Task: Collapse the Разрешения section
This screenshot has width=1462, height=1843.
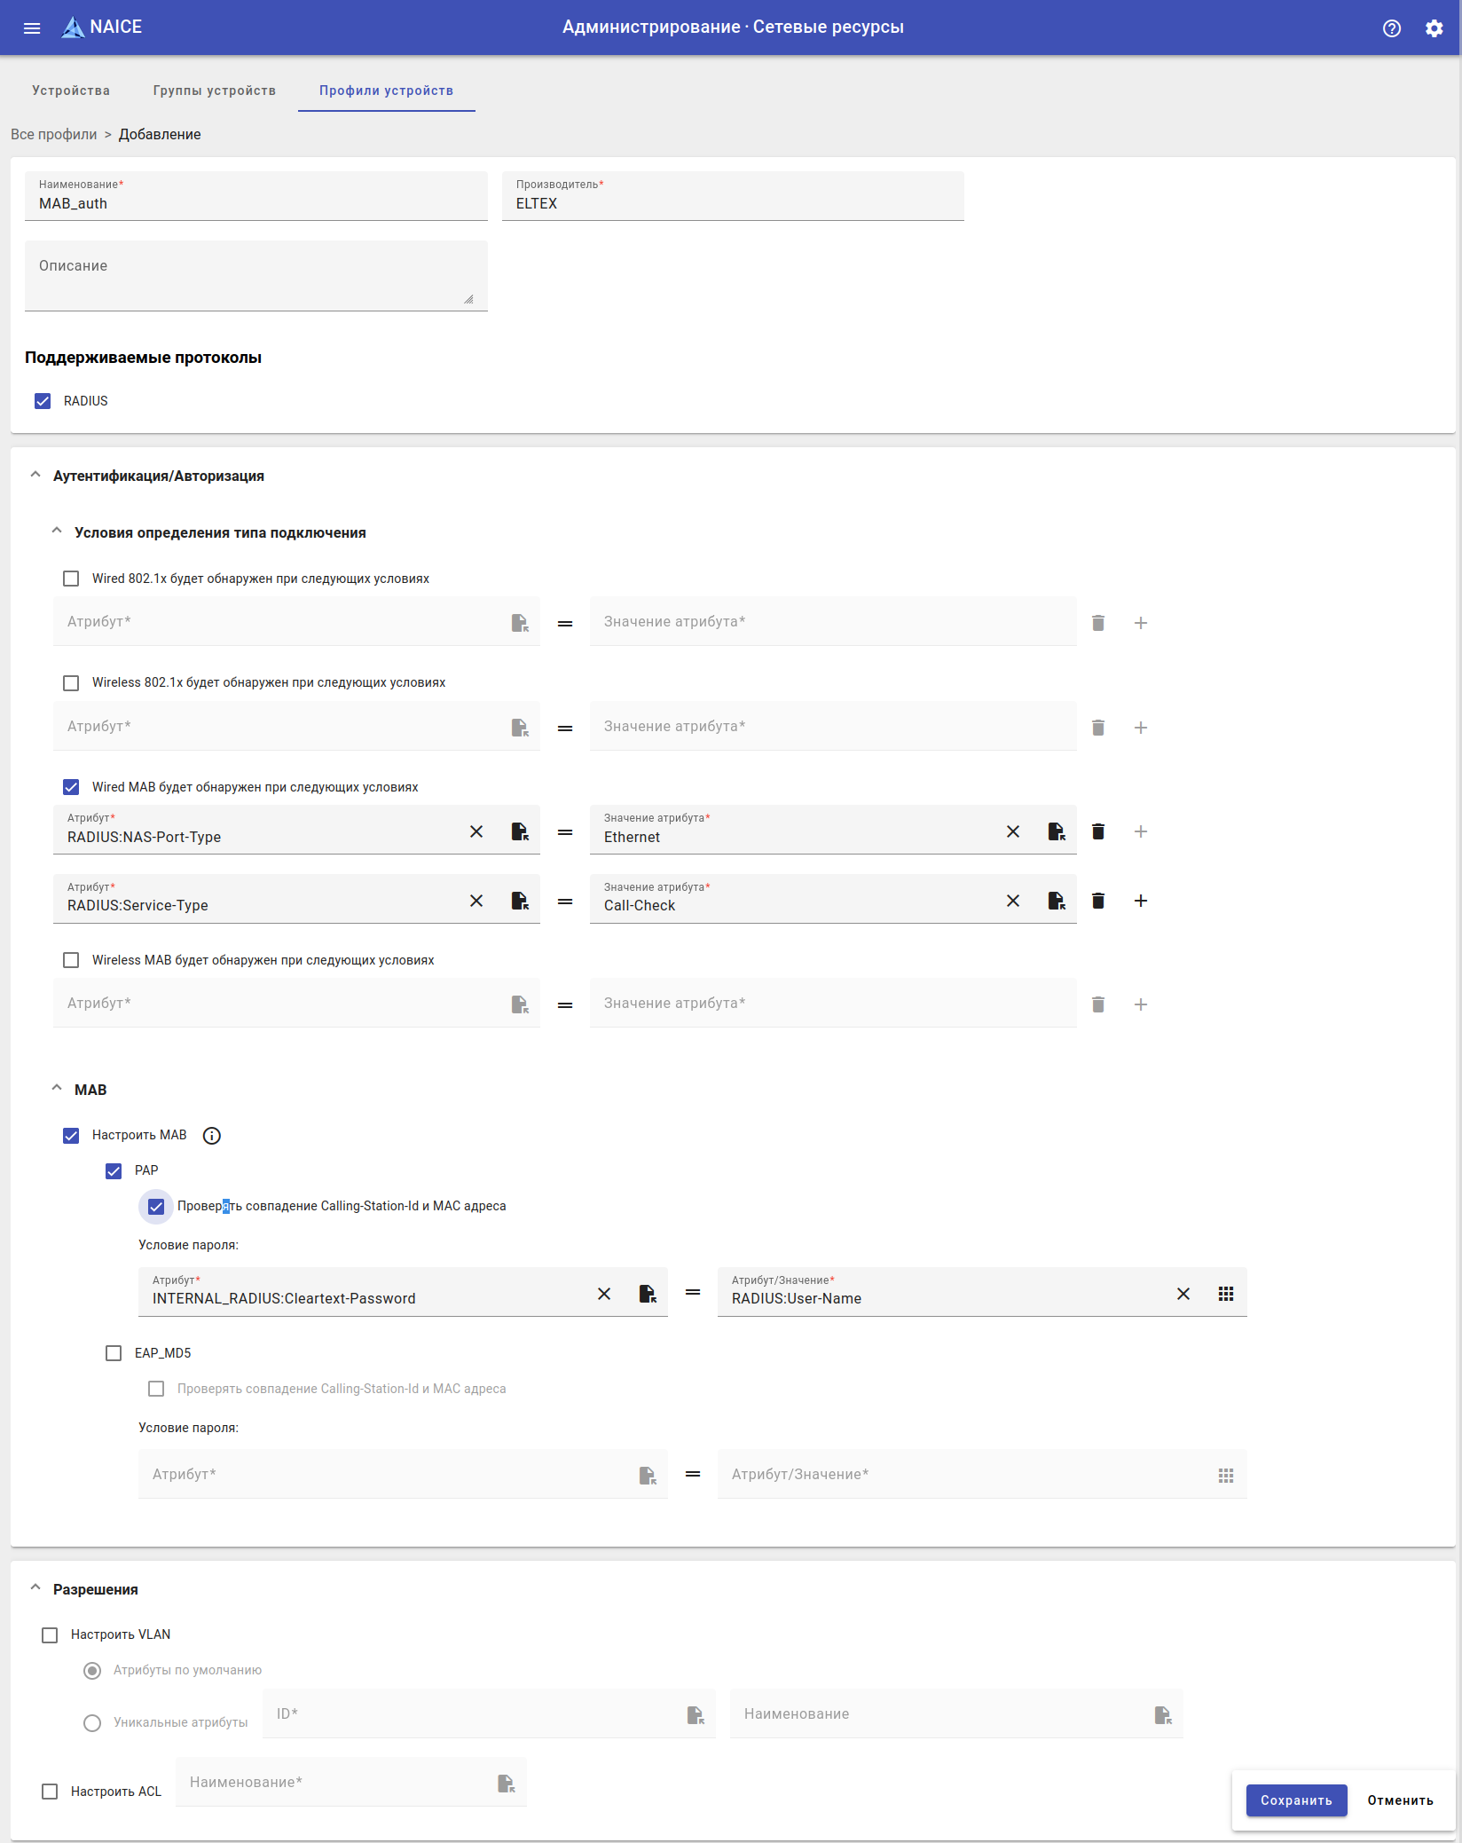Action: (35, 1588)
